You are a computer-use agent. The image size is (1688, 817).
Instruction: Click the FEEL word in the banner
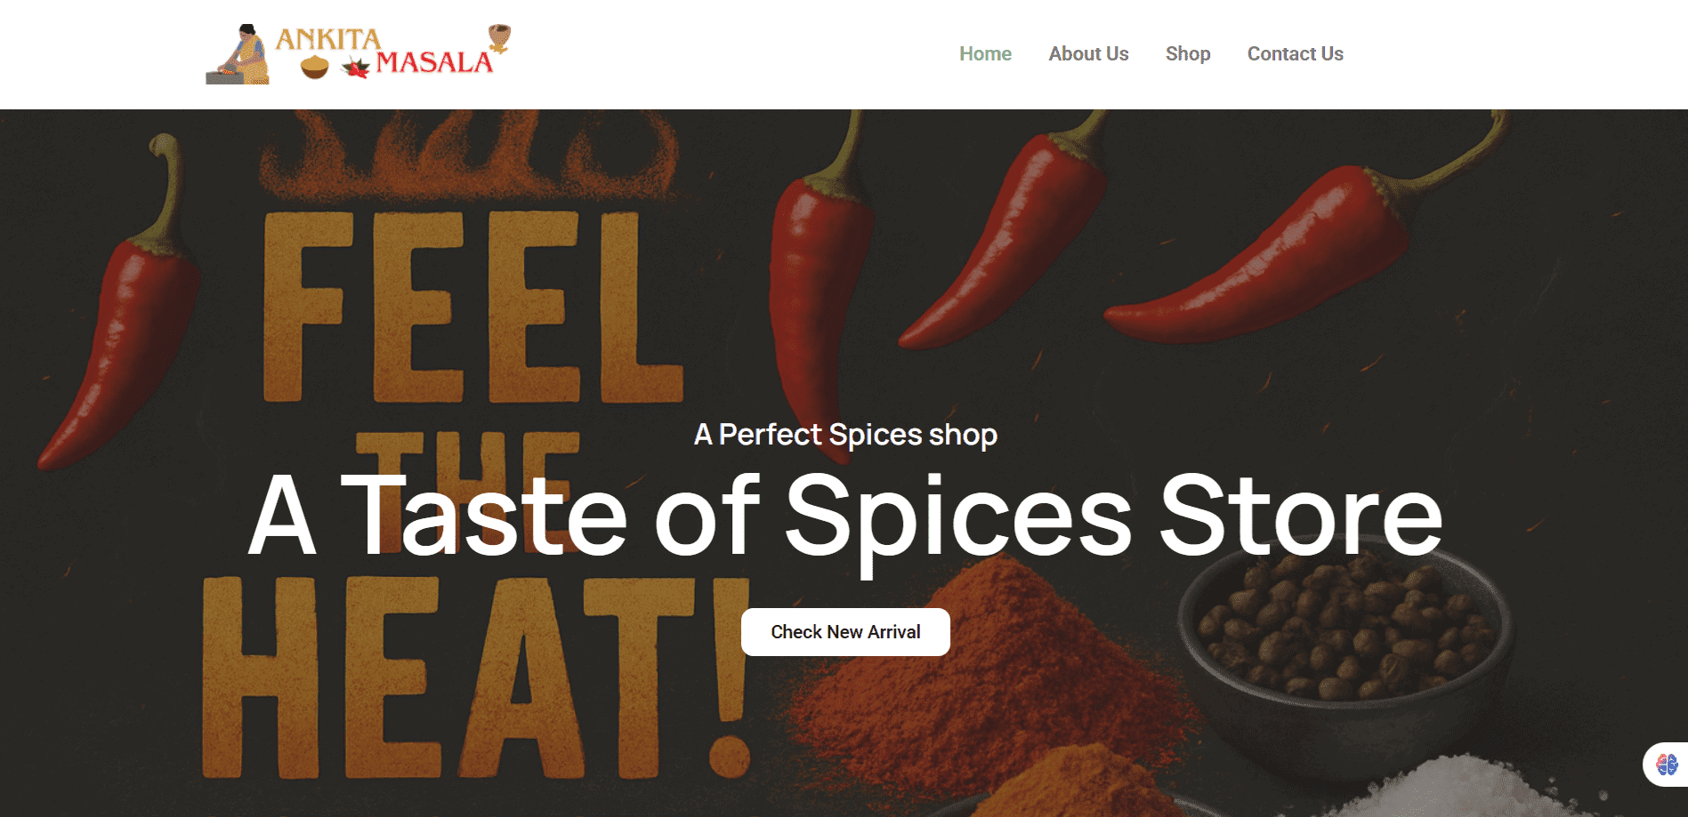coord(472,307)
